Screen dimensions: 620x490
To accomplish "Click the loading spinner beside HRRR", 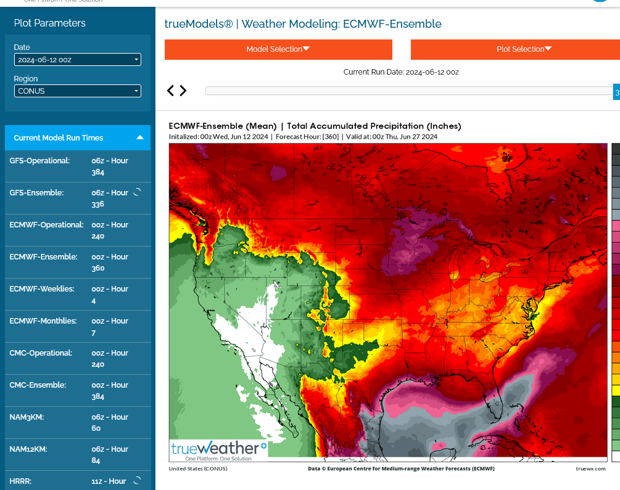I will pyautogui.click(x=137, y=481).
